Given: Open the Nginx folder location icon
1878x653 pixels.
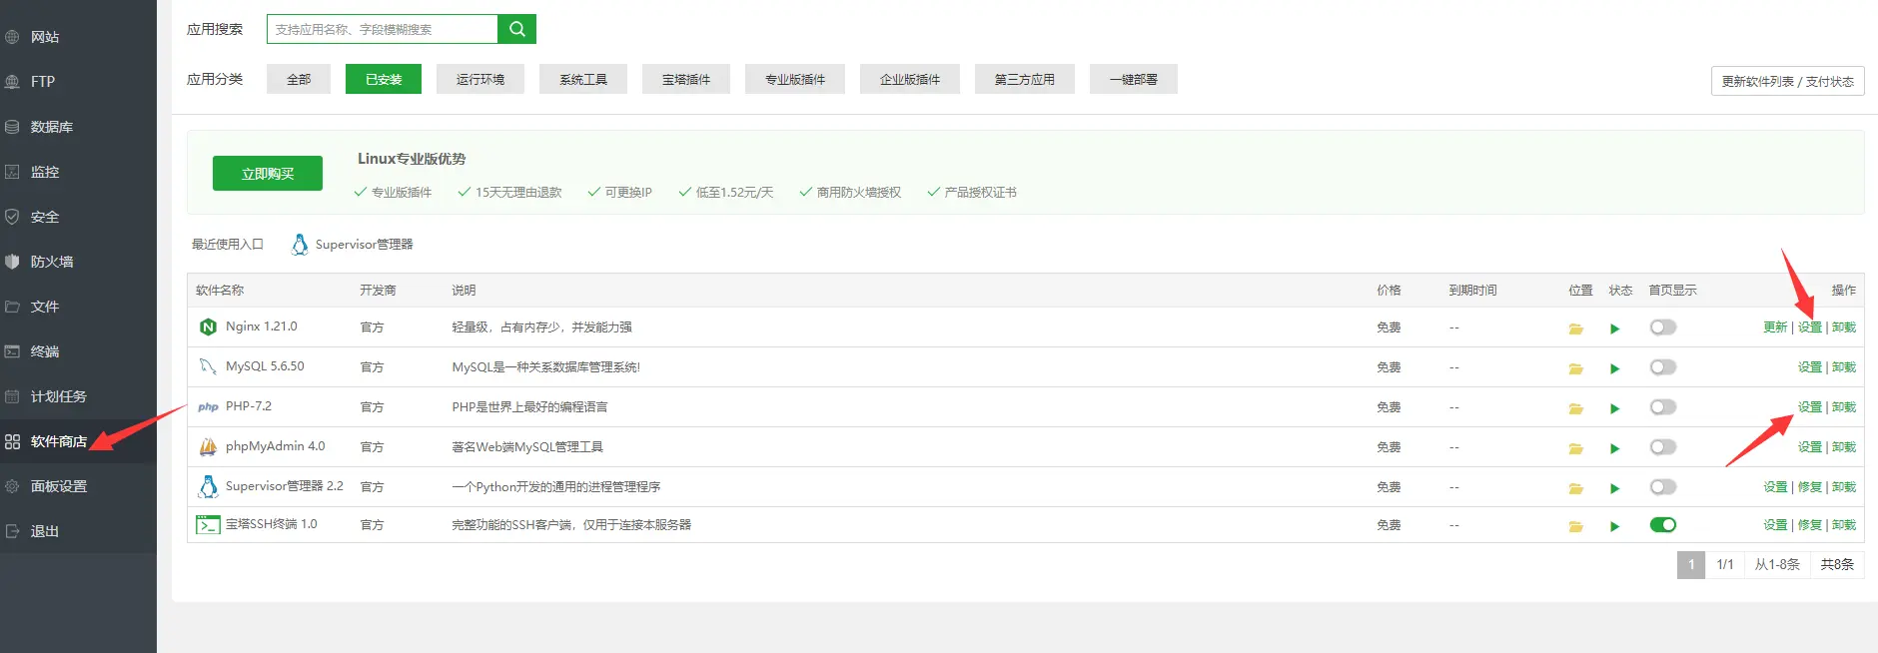Looking at the screenshot, I should tap(1575, 328).
